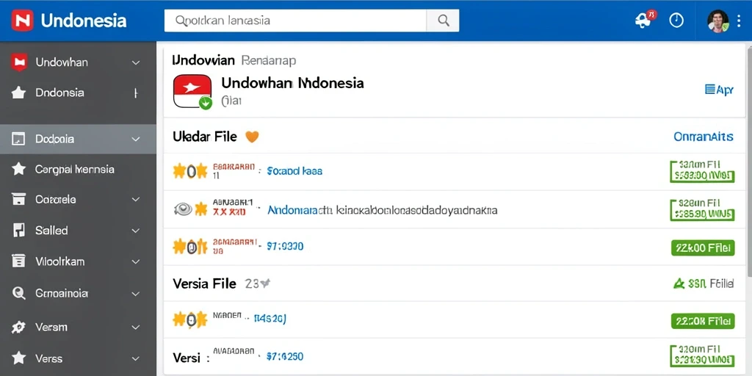Open the user profile avatar
This screenshot has width=752, height=376.
tap(717, 21)
